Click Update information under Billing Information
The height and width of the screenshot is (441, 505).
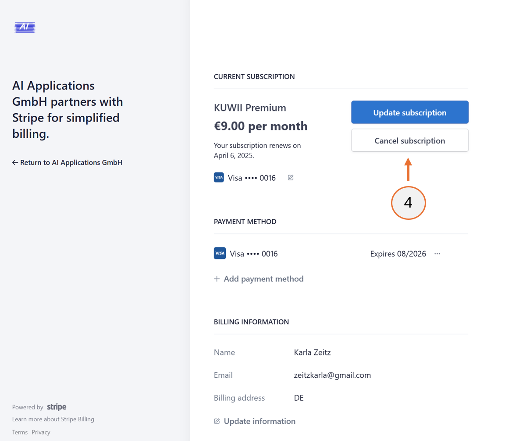pyautogui.click(x=260, y=421)
